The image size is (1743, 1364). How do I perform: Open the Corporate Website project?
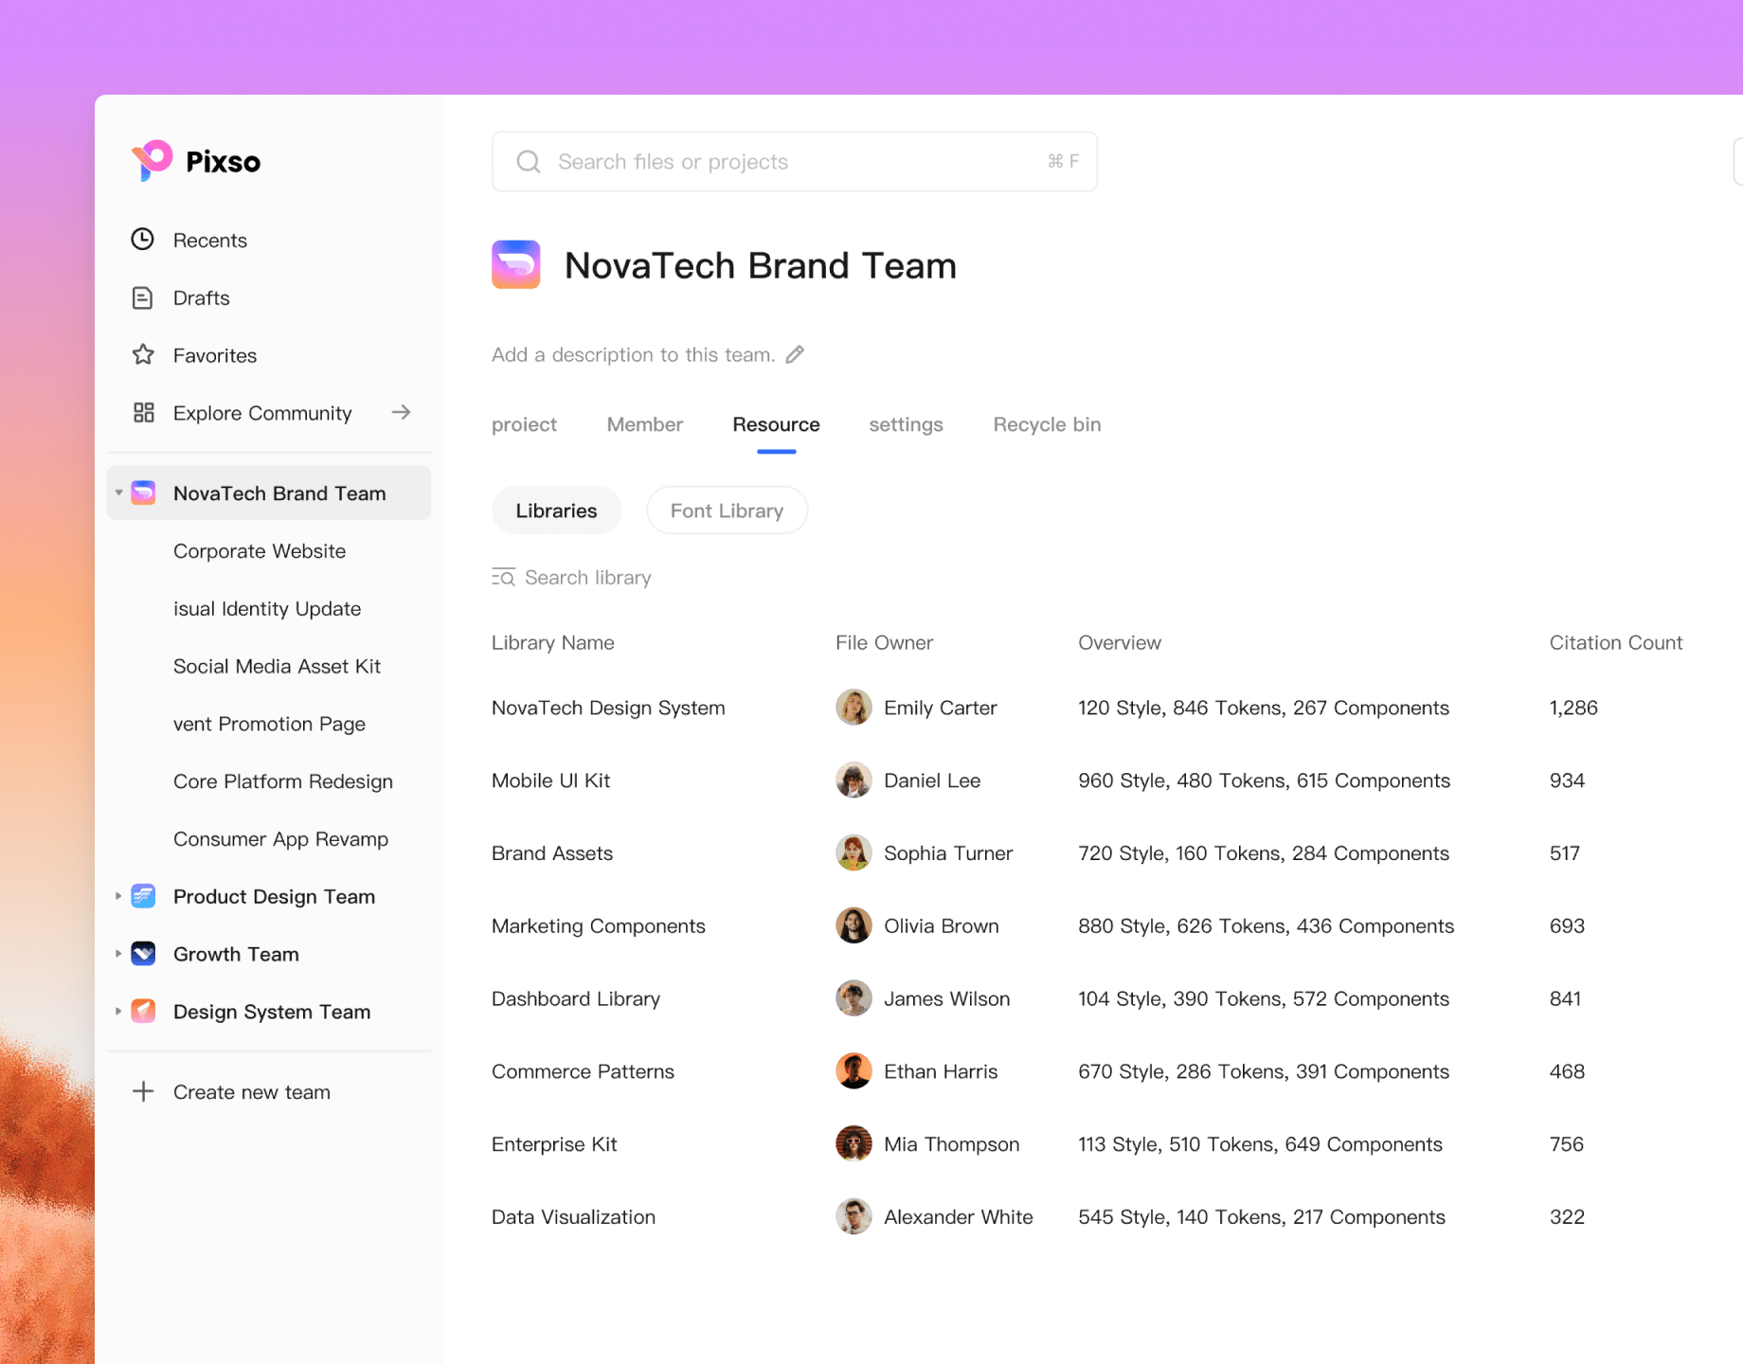point(259,550)
